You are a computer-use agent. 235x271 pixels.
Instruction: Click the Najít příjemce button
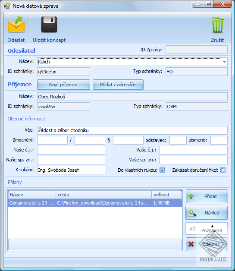coord(63,85)
